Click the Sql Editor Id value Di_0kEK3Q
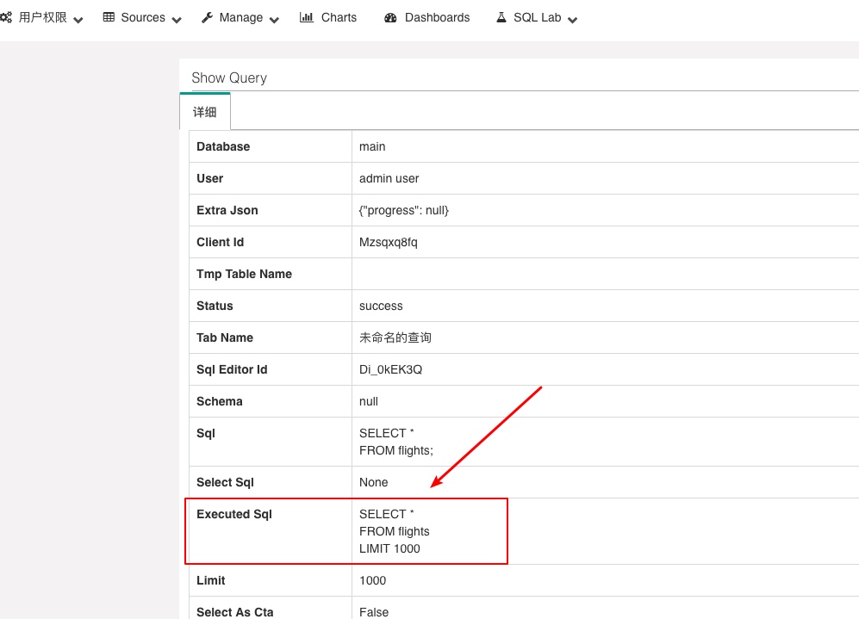Screen dimensions: 859x619 click(x=390, y=369)
